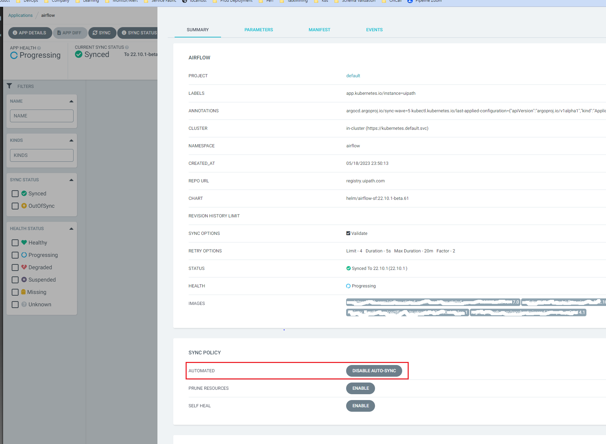Click the Suspended pause icon in filters
This screenshot has width=606, height=444.
click(24, 280)
